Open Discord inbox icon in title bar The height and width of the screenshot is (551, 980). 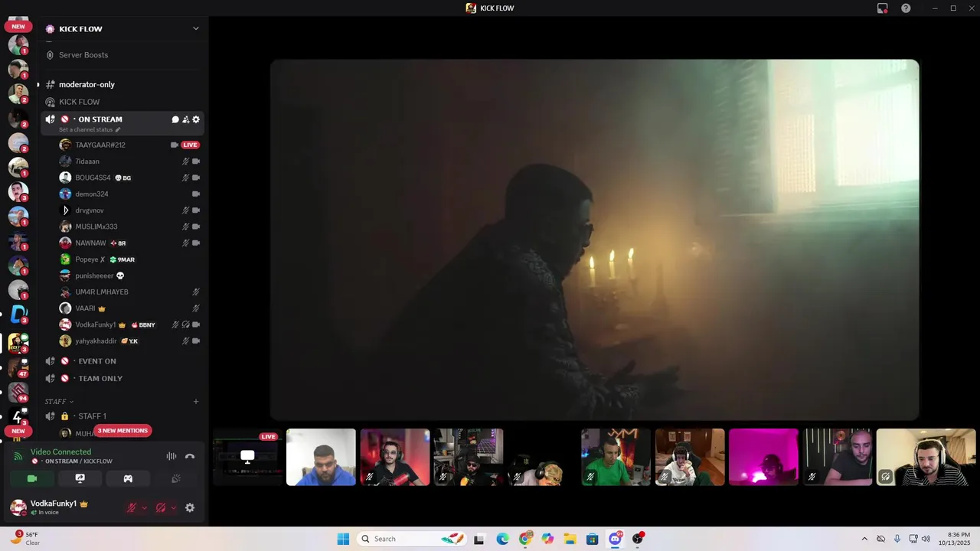883,8
